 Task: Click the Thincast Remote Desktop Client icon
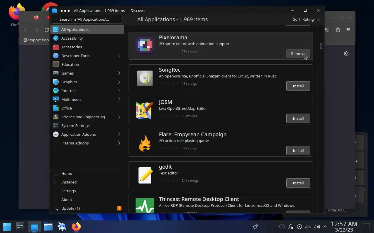point(145,206)
